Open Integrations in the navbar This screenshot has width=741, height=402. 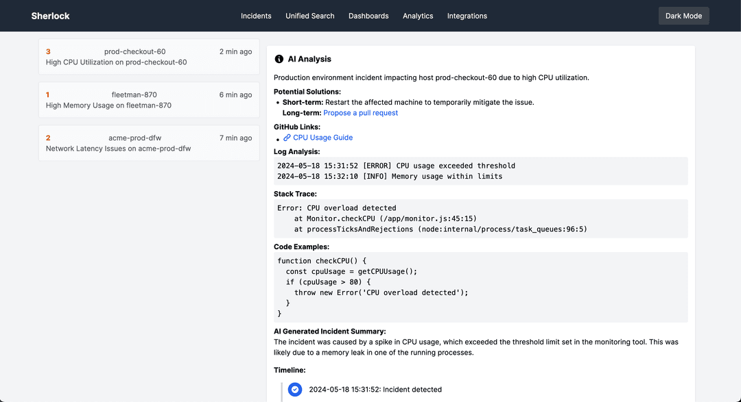[x=467, y=16]
